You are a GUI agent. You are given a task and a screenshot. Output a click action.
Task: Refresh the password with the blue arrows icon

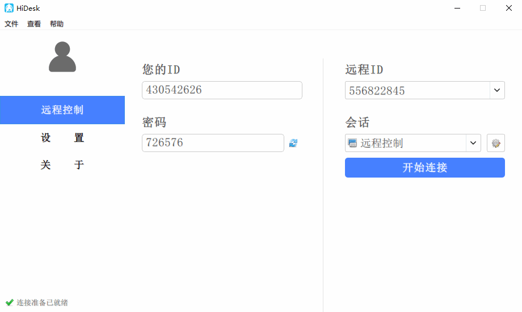pyautogui.click(x=293, y=144)
